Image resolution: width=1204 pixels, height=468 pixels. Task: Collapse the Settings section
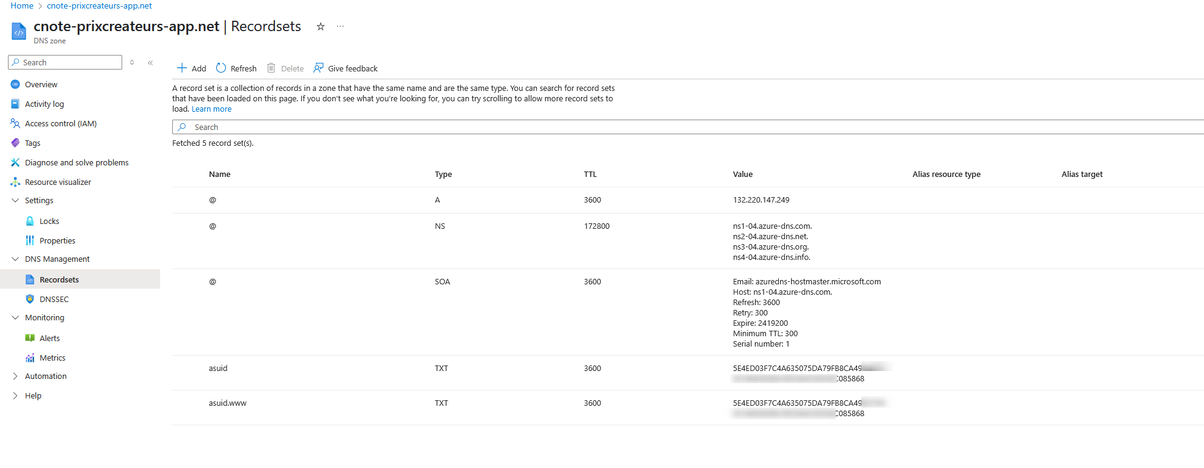point(15,200)
